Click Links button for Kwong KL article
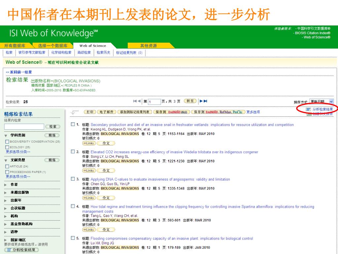338x254 pixels. [88, 143]
